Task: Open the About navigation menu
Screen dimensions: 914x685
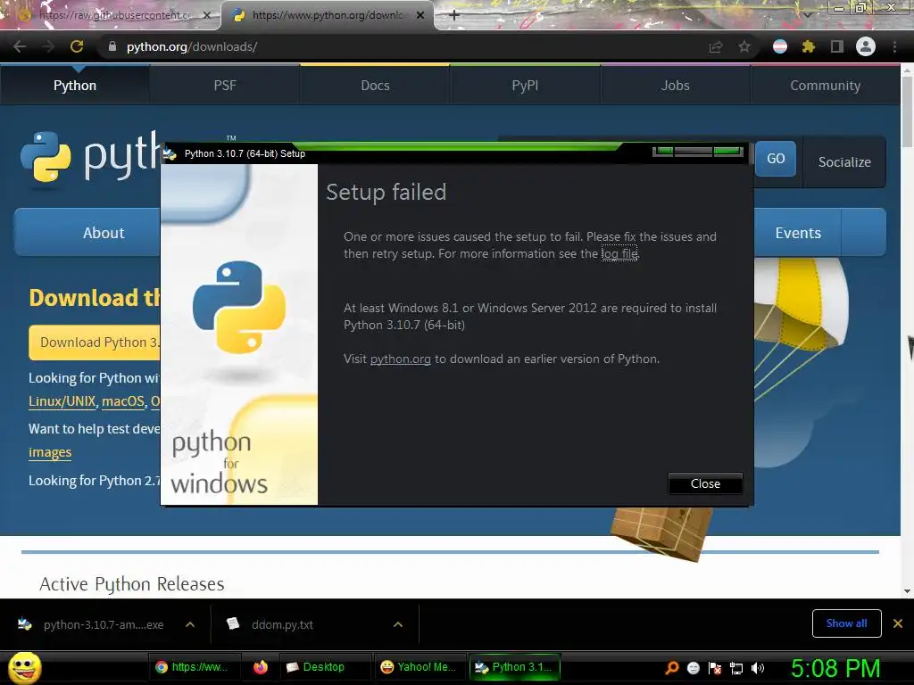Action: pyautogui.click(x=88, y=233)
